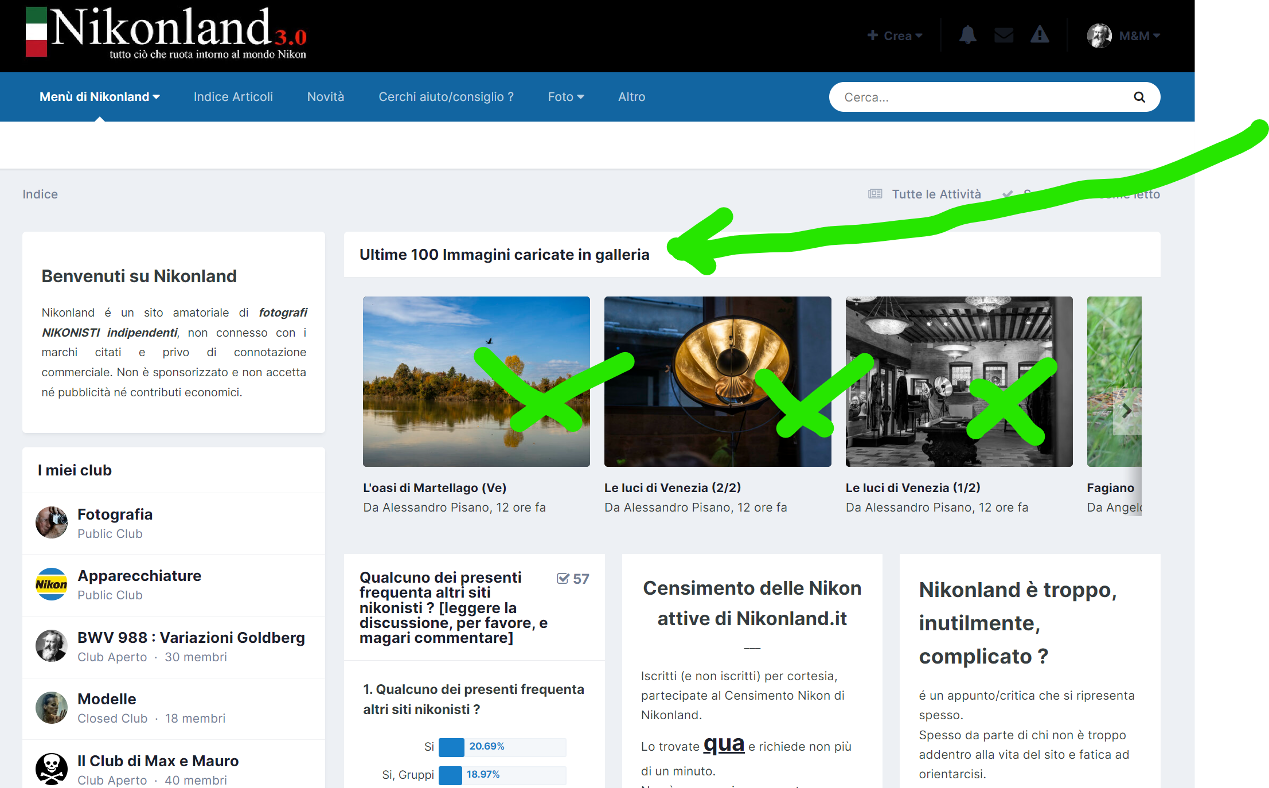This screenshot has width=1269, height=788.
Task: Expand the Foto menu dropdown
Action: [x=566, y=97]
